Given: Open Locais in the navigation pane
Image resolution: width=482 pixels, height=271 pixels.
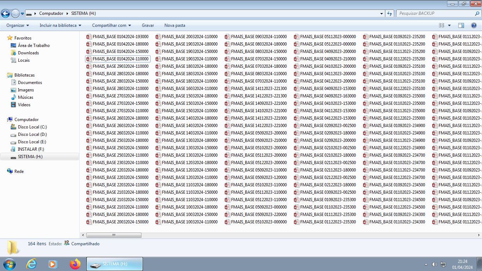Looking at the screenshot, I should 24,60.
